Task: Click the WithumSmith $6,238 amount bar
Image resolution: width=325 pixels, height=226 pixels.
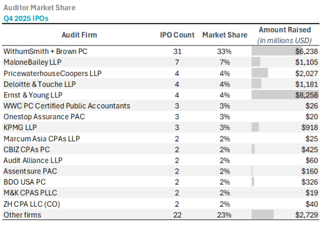Action: (277, 51)
